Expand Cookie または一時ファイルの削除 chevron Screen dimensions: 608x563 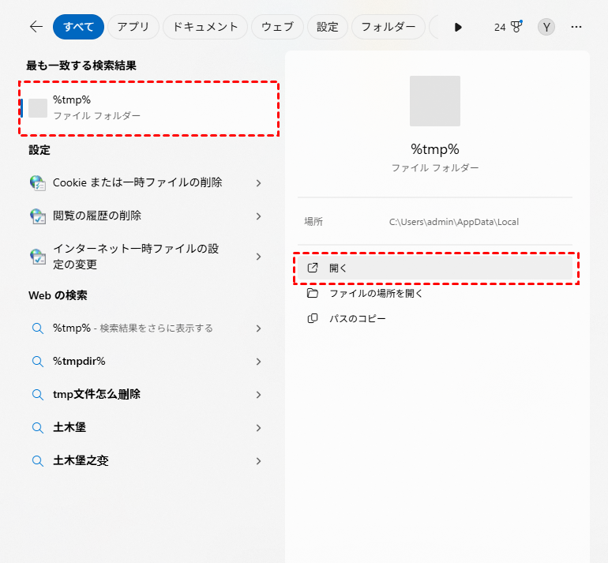click(259, 183)
